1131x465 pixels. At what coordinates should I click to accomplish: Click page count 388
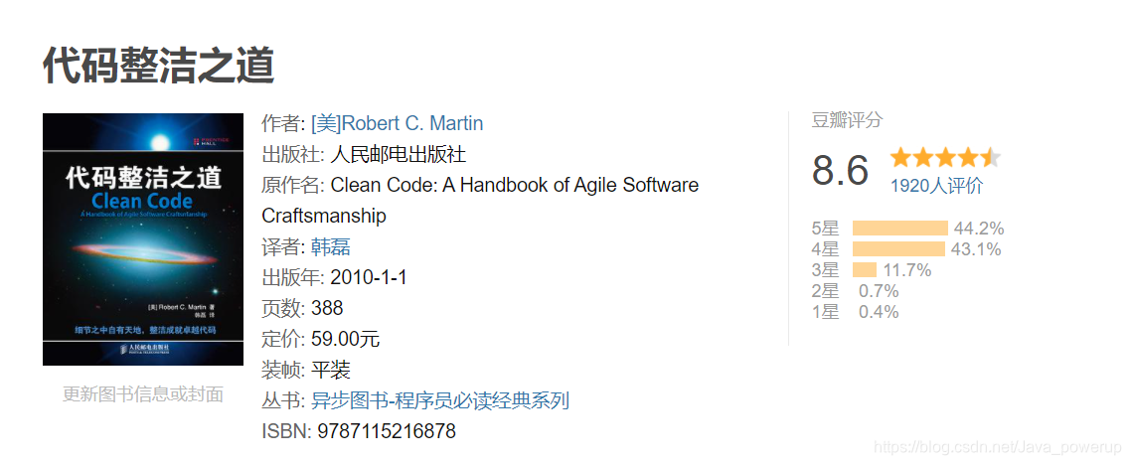(327, 309)
